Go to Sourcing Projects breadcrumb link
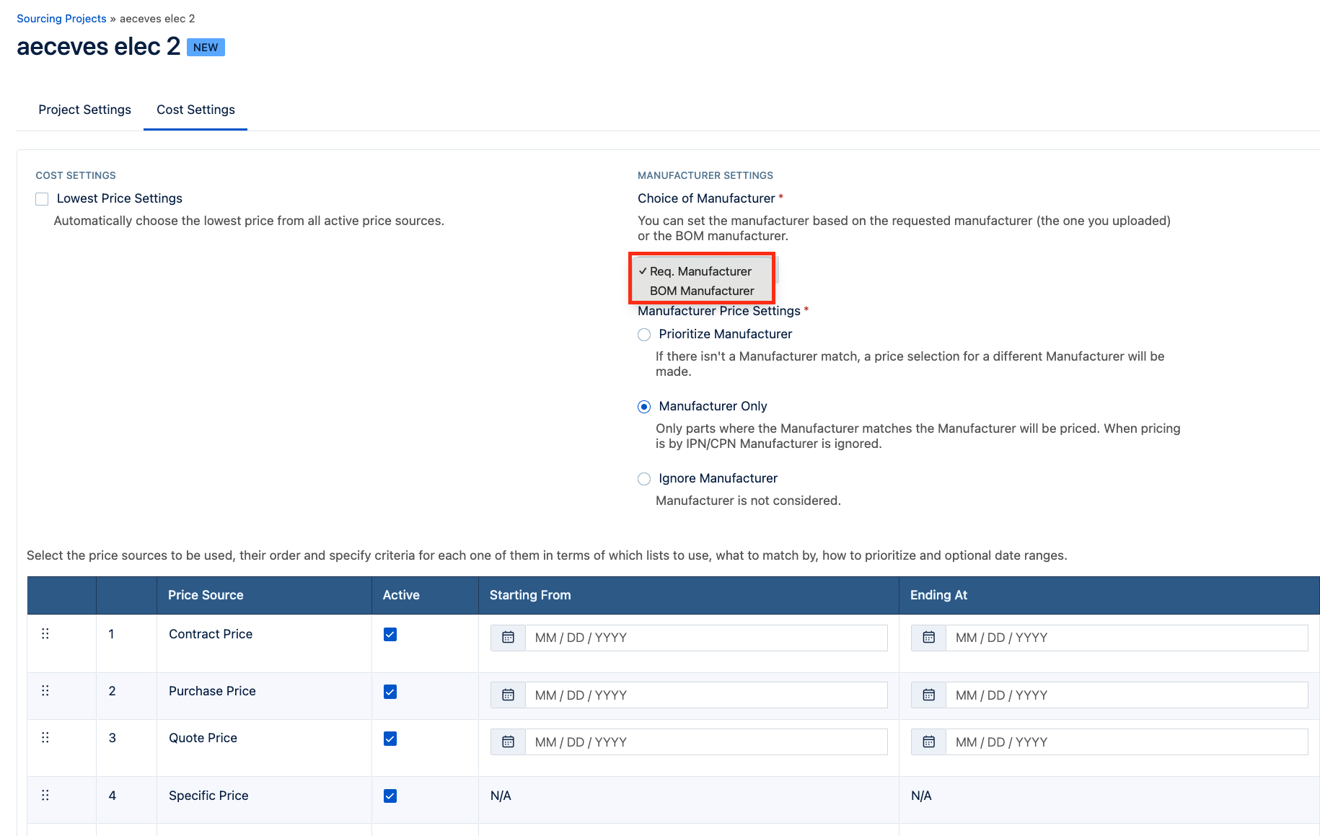Viewport: 1320px width, 836px height. (x=61, y=19)
